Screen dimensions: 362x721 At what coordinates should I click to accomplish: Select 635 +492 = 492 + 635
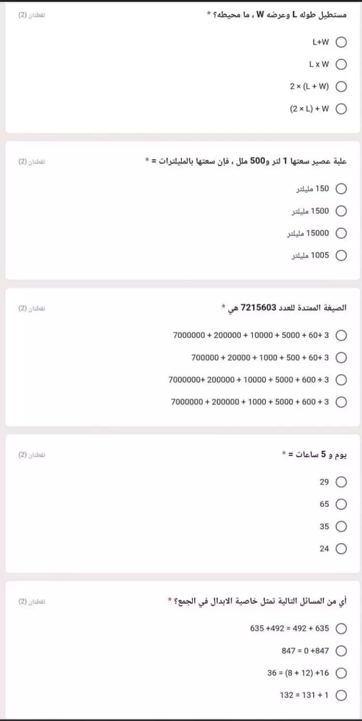click(341, 629)
